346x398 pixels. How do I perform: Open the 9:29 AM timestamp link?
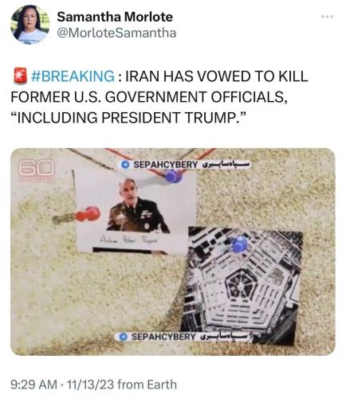[33, 384]
